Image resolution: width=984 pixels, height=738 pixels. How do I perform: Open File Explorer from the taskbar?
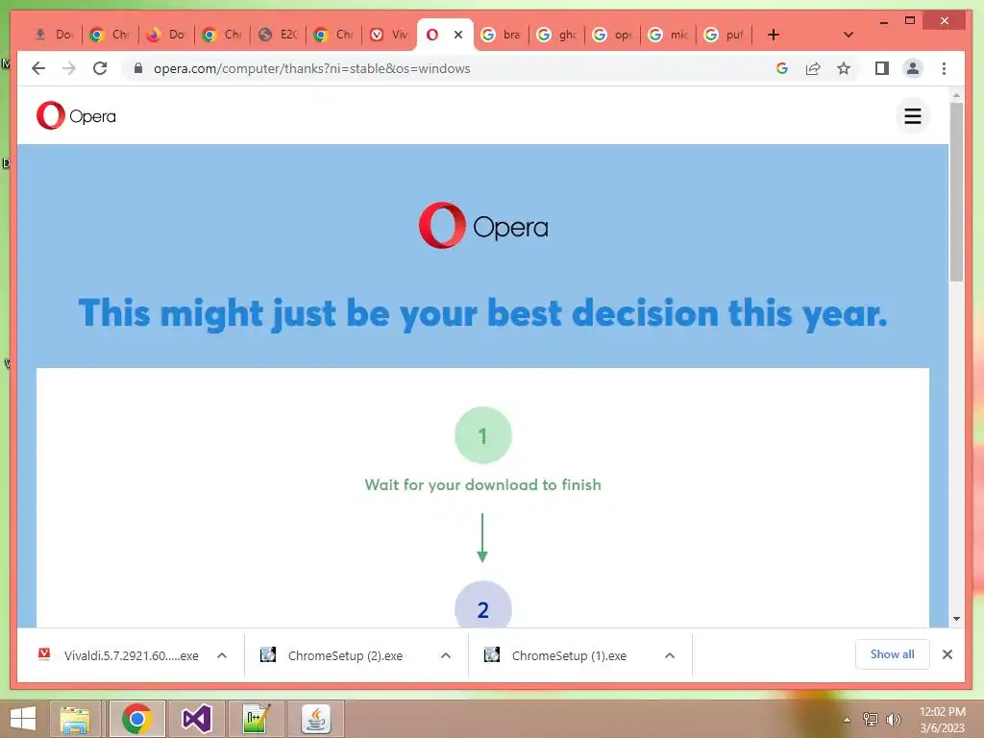pos(75,719)
